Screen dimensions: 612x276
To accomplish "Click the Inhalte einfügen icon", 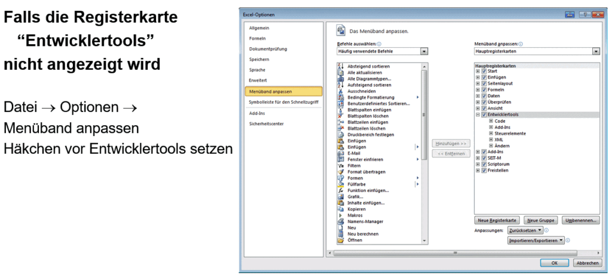I will coord(340,203).
